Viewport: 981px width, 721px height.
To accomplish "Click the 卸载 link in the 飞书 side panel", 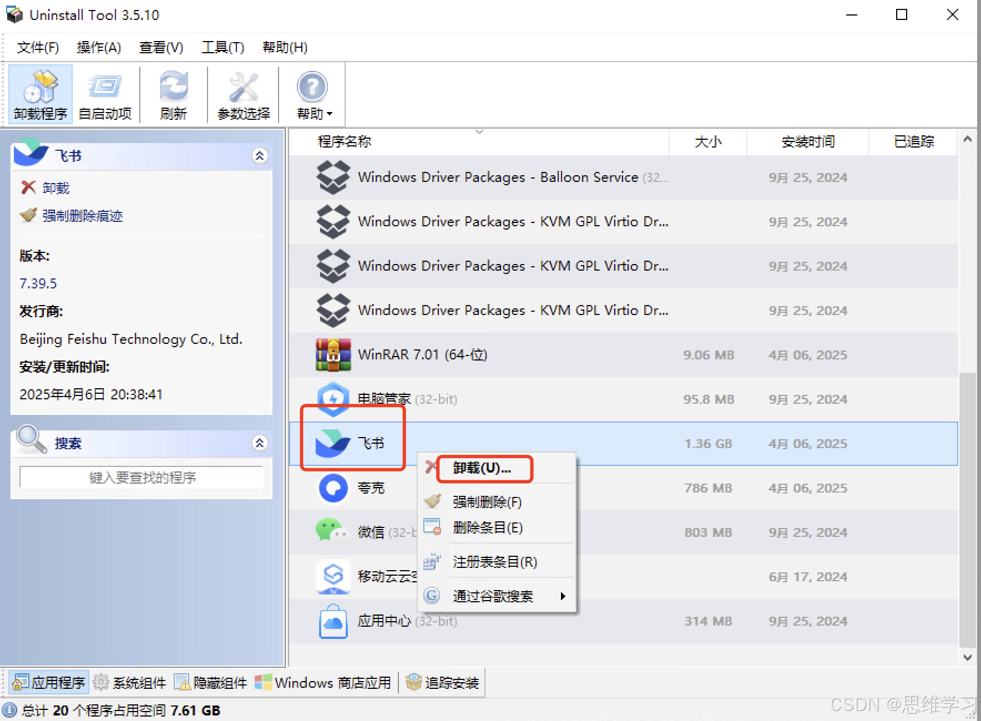I will 56,188.
